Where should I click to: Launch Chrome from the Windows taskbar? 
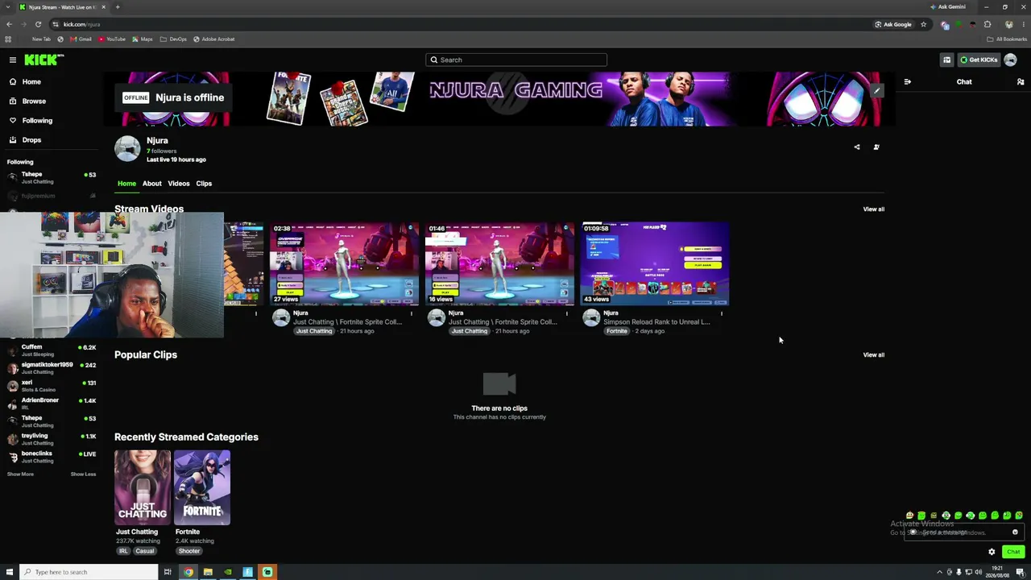pos(188,572)
